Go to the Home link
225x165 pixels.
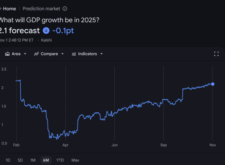pyautogui.click(x=9, y=9)
